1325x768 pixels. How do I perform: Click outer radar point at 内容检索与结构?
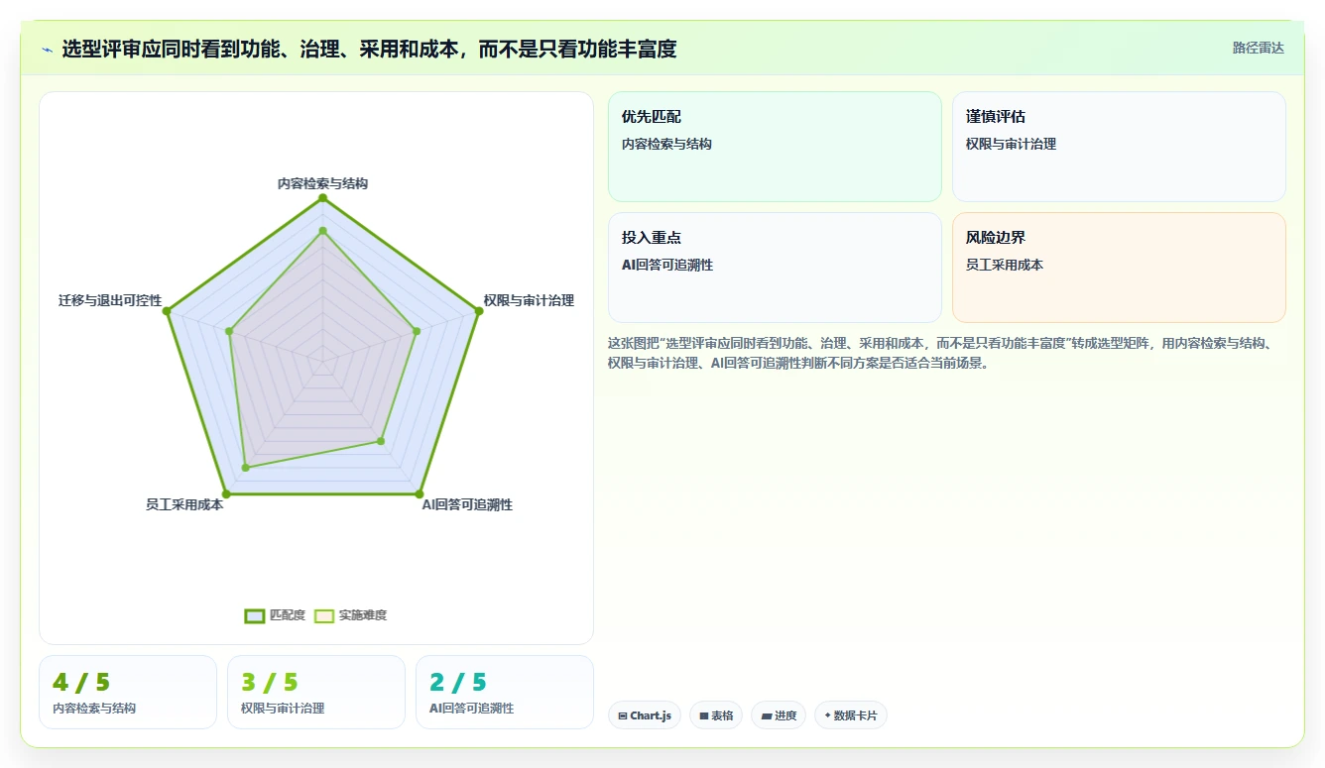[322, 197]
